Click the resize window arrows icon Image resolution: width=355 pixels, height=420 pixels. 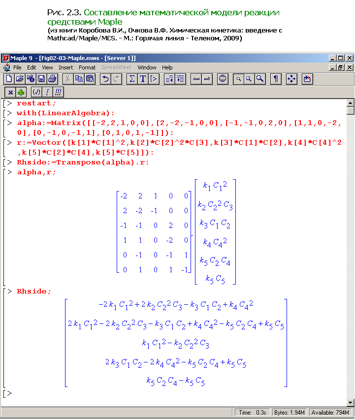click(291, 79)
